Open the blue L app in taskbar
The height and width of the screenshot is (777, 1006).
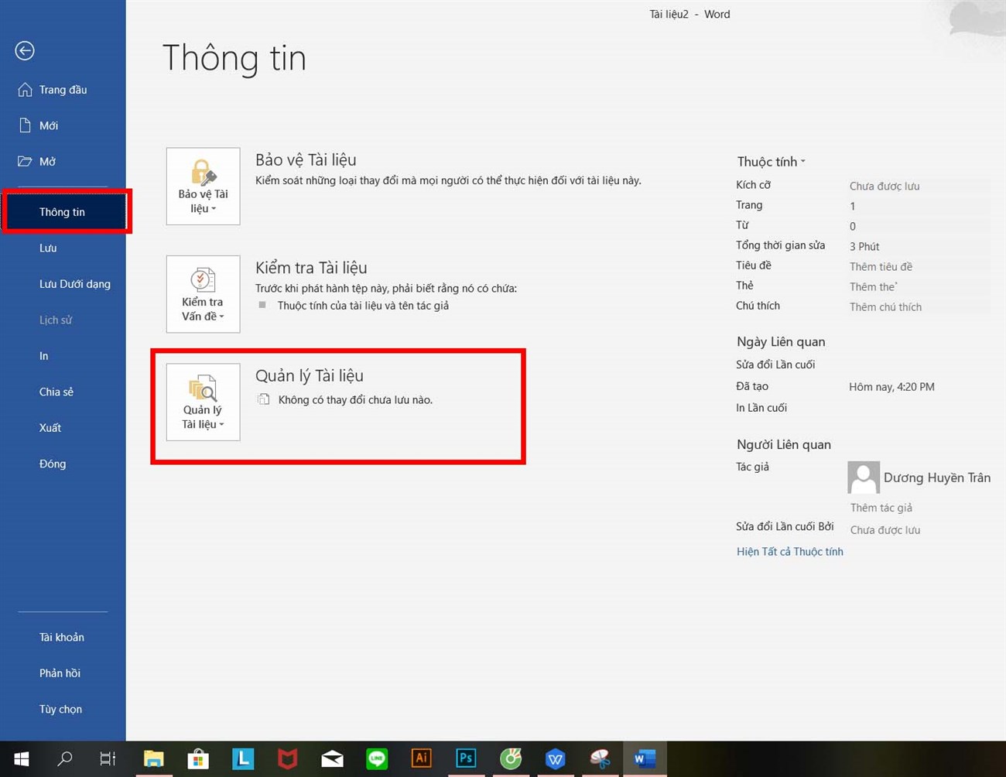pos(243,759)
